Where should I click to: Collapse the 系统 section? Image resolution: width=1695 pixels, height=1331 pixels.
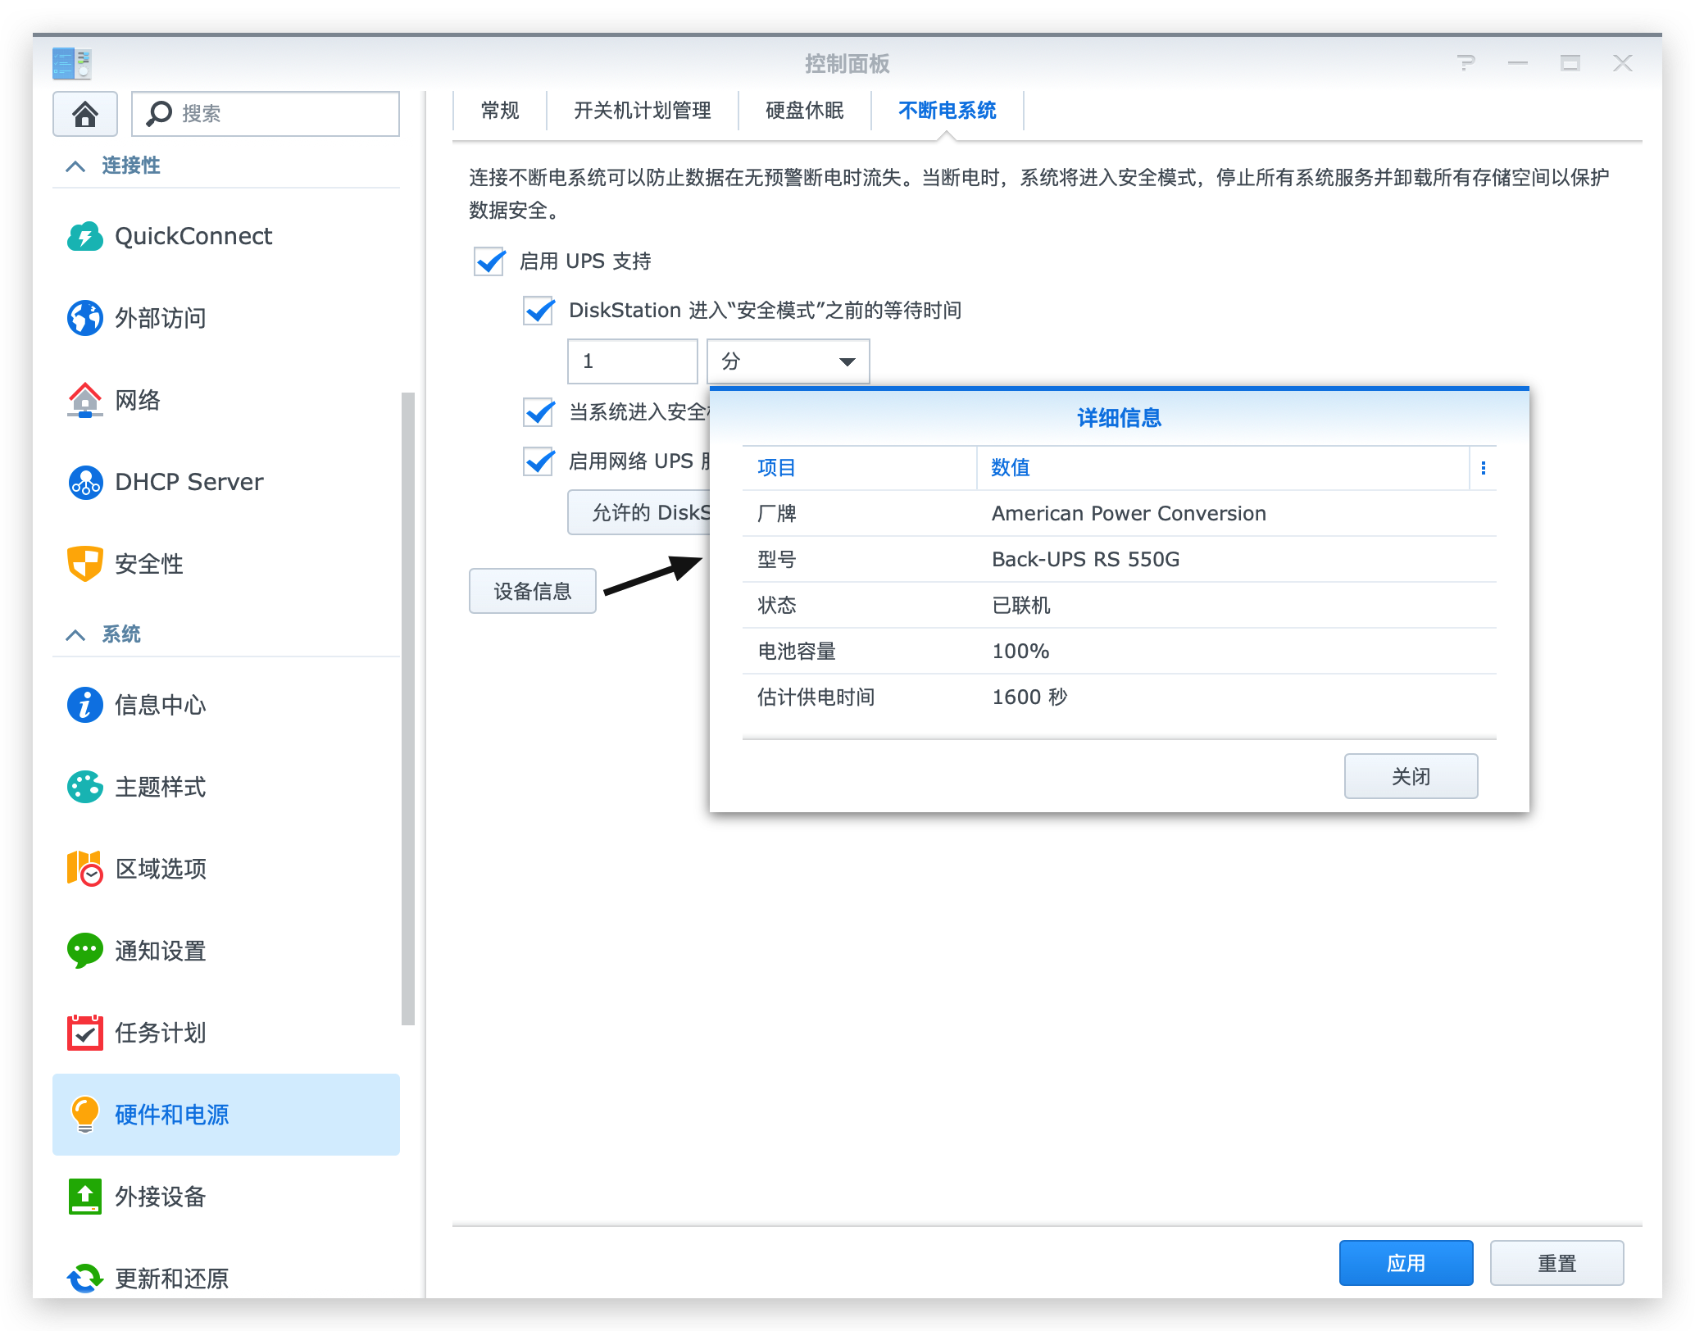[x=75, y=634]
